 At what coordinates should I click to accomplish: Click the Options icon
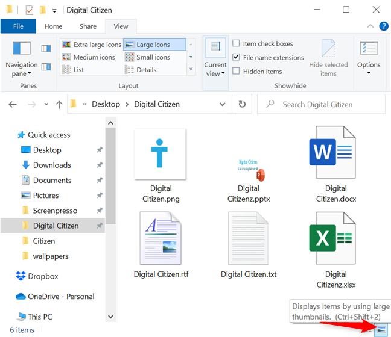pos(369,48)
